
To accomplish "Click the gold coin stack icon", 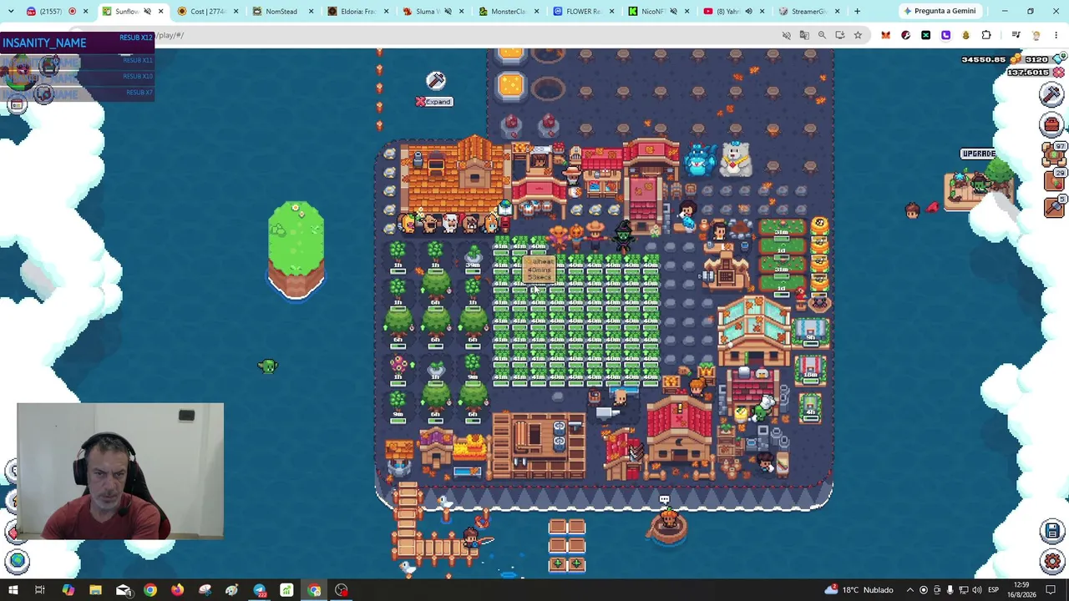I will point(1016,59).
